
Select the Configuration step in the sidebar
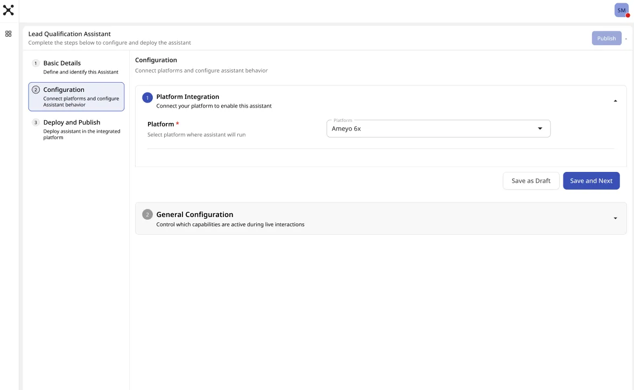(x=76, y=97)
